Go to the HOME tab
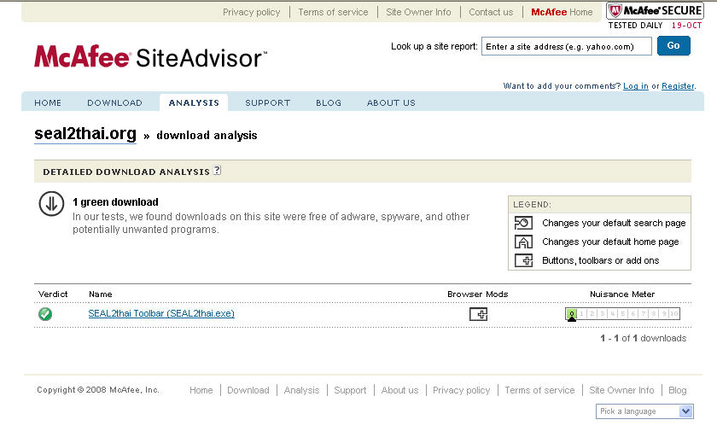717x437 pixels. (x=48, y=103)
